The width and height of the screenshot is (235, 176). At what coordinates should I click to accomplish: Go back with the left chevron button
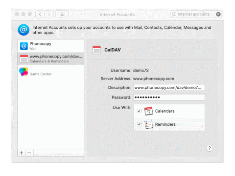click(40, 14)
